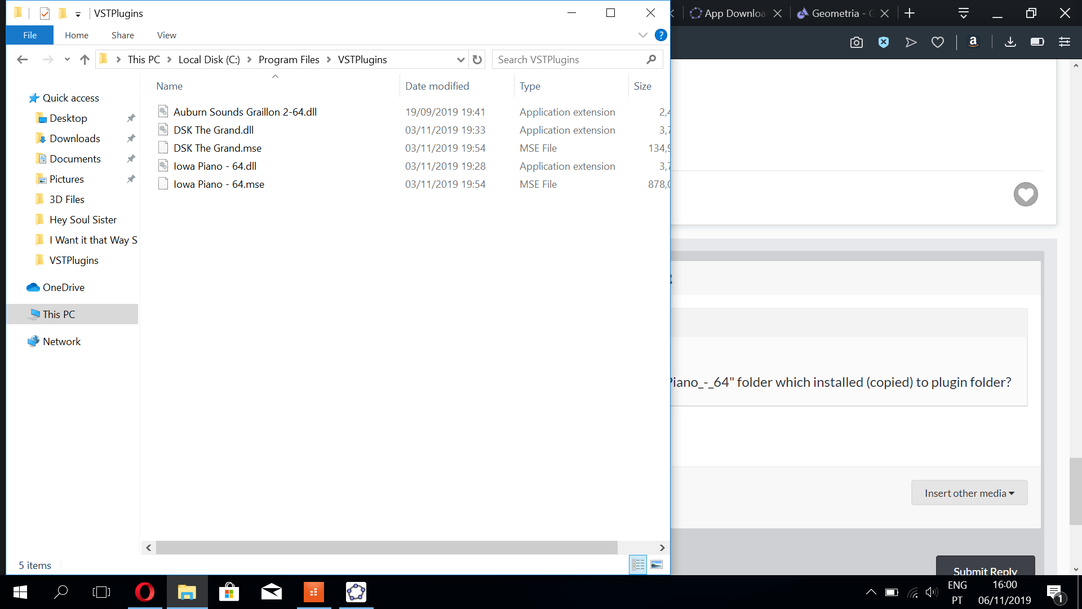Image resolution: width=1082 pixels, height=609 pixels.
Task: Open the downloads arrow icon in Opera
Action: (x=1010, y=42)
